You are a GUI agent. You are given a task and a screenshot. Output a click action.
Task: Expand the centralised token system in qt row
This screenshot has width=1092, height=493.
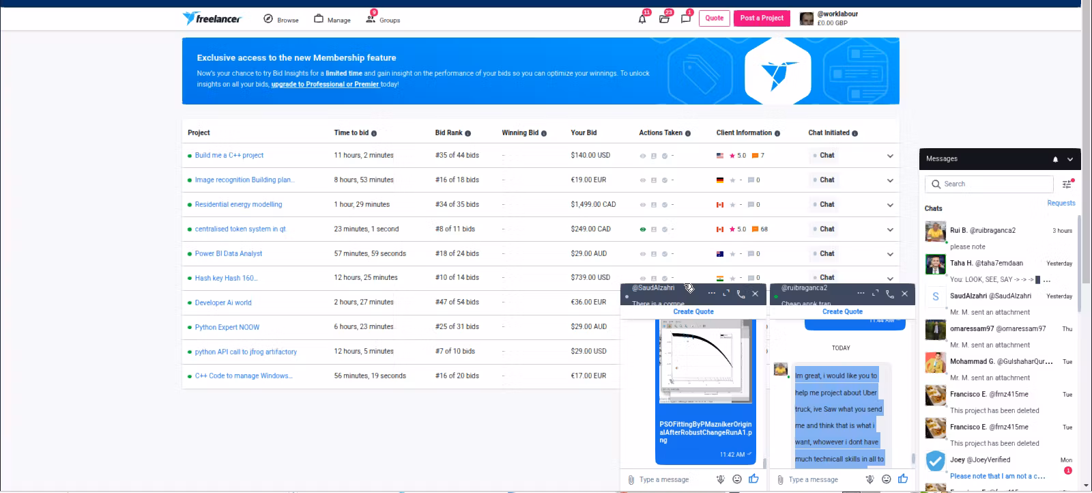click(x=890, y=230)
